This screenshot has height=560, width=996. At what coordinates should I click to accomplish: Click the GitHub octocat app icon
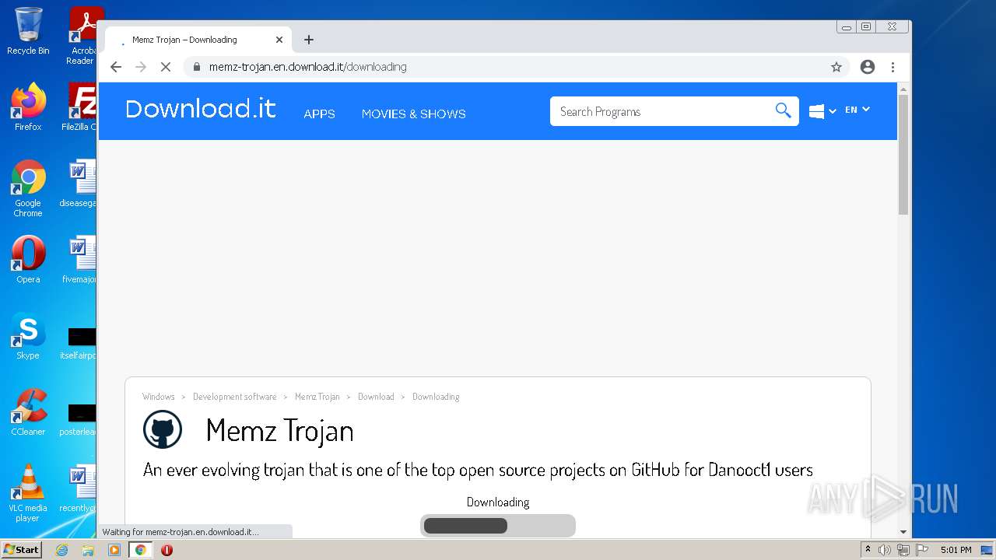[x=163, y=429]
